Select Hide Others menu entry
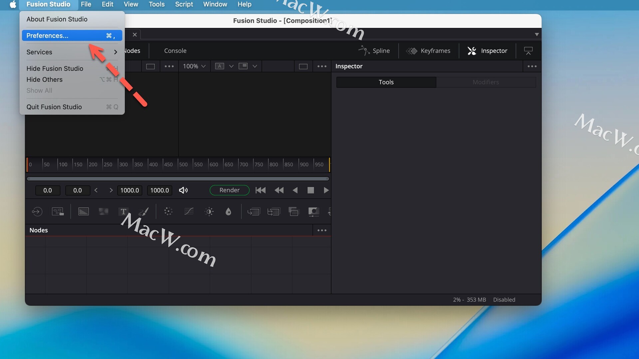 72,79
